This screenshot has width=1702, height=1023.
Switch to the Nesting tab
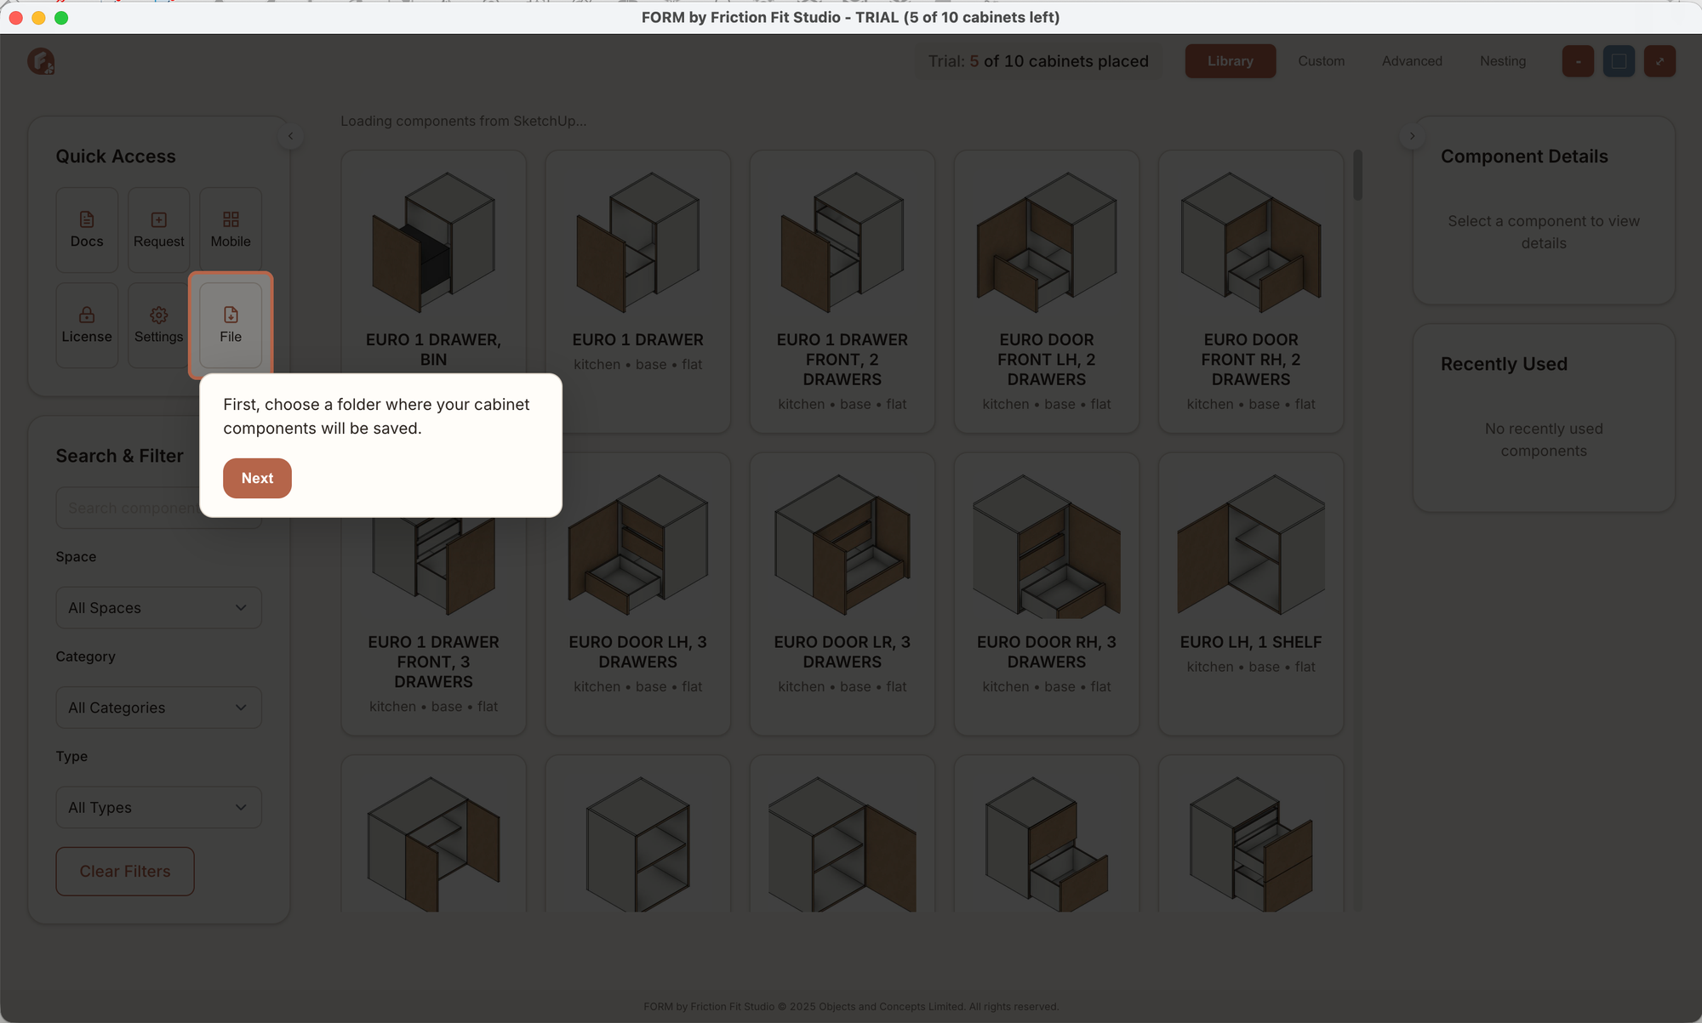point(1502,61)
